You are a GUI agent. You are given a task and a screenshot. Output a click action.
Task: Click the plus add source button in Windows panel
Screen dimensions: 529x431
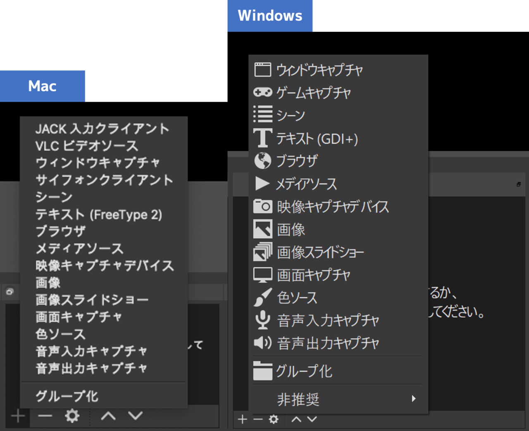coord(243,419)
